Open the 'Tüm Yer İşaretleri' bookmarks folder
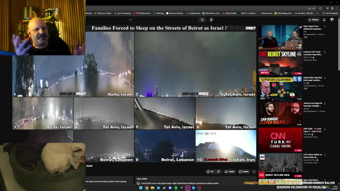This screenshot has width=340, height=191. click(x=330, y=13)
